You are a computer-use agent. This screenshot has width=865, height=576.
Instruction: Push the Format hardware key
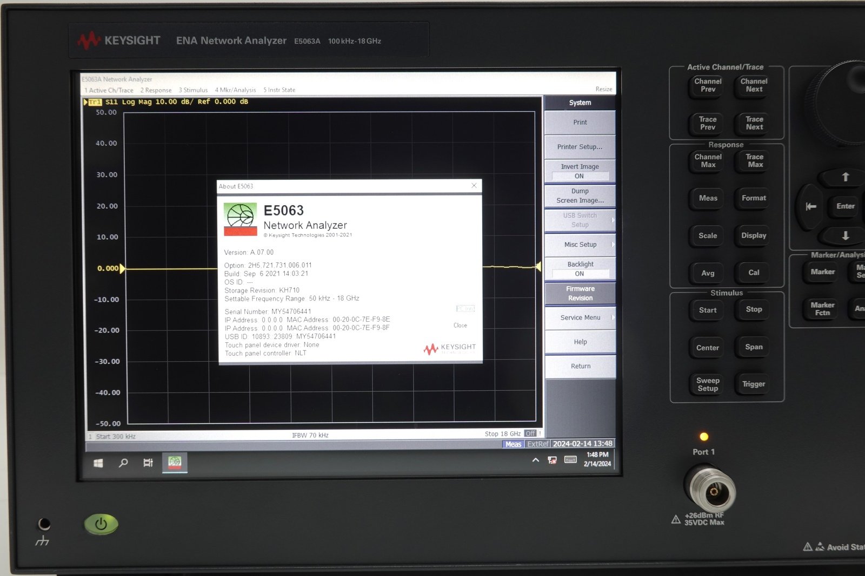tap(754, 198)
